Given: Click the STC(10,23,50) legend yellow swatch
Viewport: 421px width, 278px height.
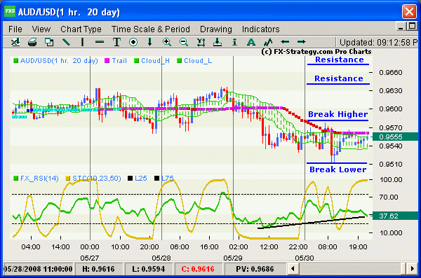Looking at the screenshot, I should pyautogui.click(x=68, y=179).
